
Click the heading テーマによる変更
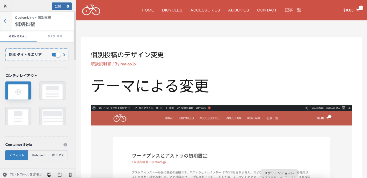[150, 86]
